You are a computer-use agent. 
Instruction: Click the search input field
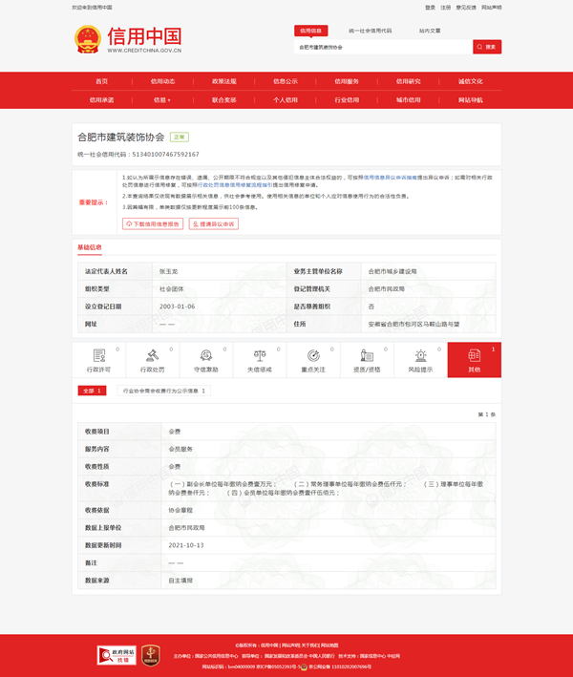pyautogui.click(x=382, y=47)
